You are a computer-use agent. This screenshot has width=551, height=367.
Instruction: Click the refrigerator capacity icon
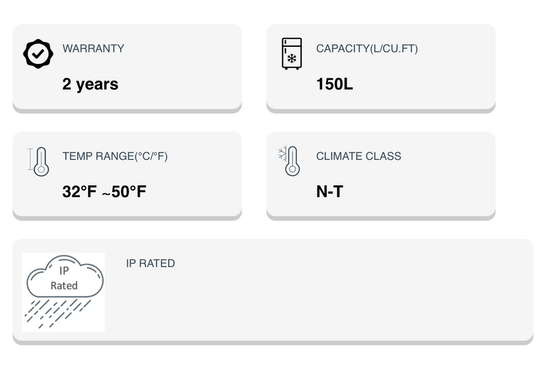pos(291,54)
